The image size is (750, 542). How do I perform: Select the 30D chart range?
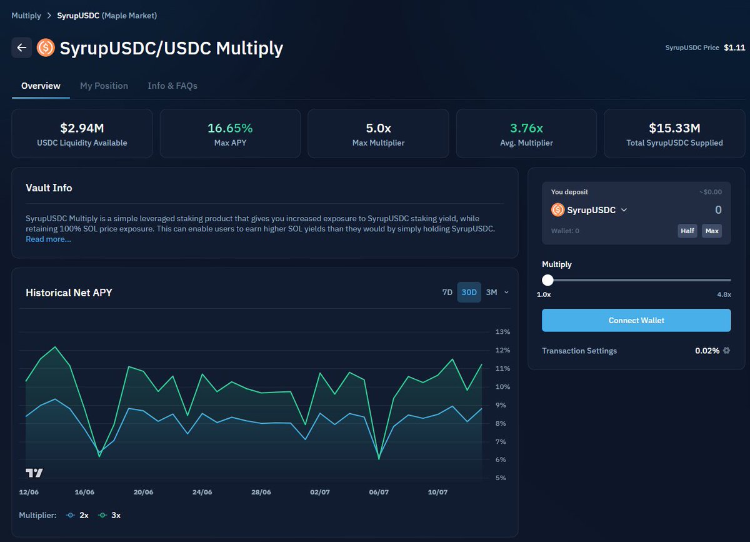click(469, 293)
